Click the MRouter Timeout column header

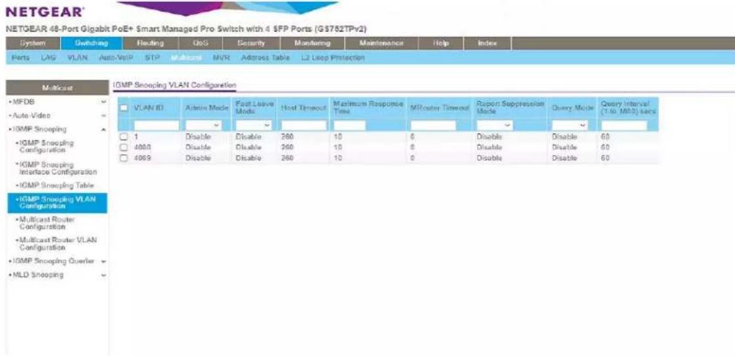[x=440, y=108]
